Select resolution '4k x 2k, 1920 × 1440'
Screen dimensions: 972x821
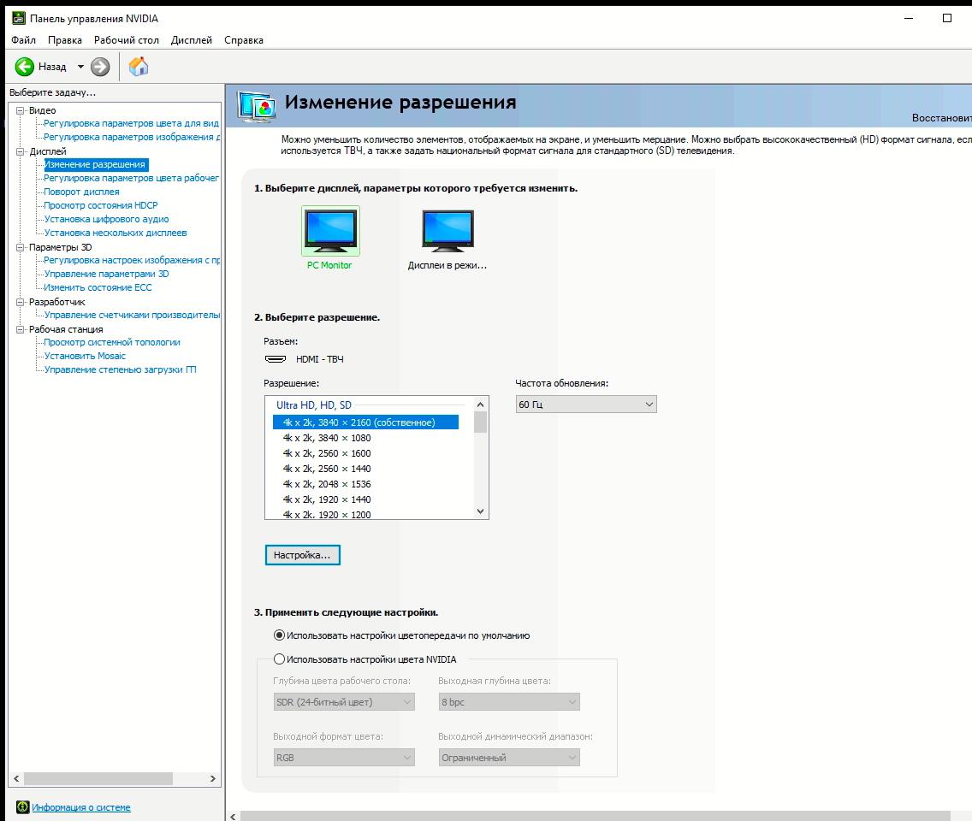(327, 499)
